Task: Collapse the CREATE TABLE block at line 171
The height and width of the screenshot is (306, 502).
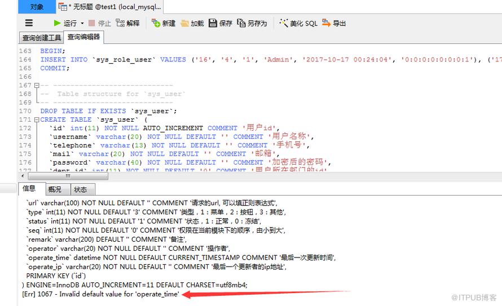Action: point(37,119)
